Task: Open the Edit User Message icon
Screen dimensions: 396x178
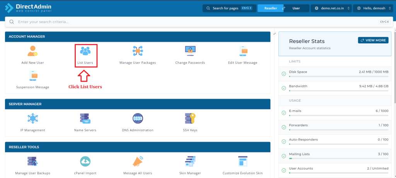Action: (x=243, y=51)
